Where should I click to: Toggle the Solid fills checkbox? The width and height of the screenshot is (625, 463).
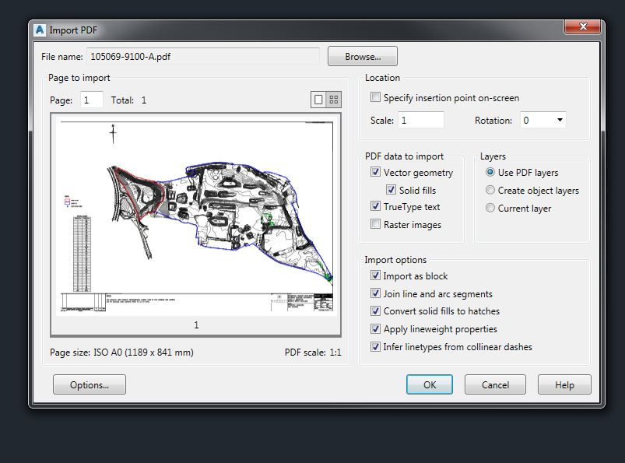pyautogui.click(x=392, y=190)
